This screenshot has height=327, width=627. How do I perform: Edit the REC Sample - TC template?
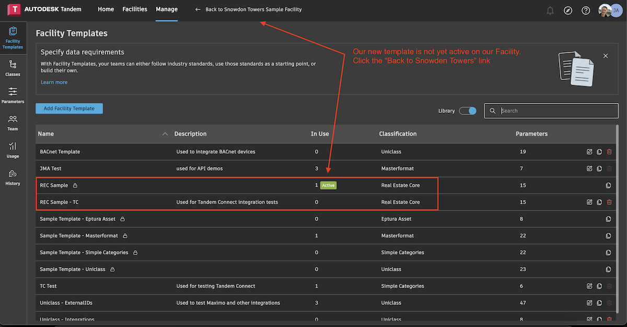(x=590, y=202)
